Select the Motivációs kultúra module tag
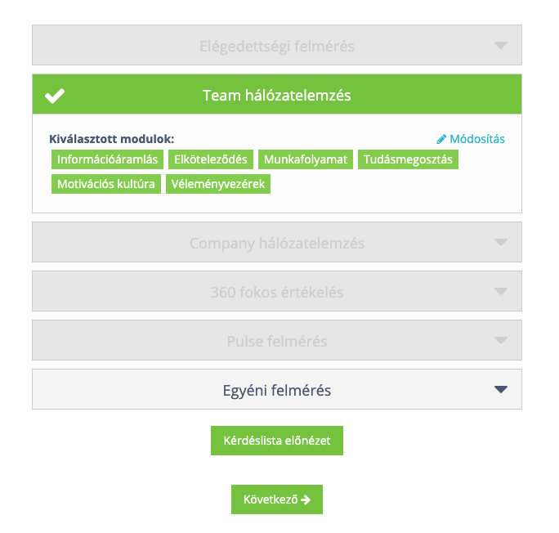Image resolution: width=559 pixels, height=533 pixels. point(106,184)
